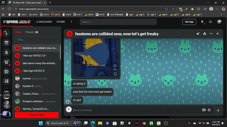Open the Casper_Torna... chat row

coord(36,94)
